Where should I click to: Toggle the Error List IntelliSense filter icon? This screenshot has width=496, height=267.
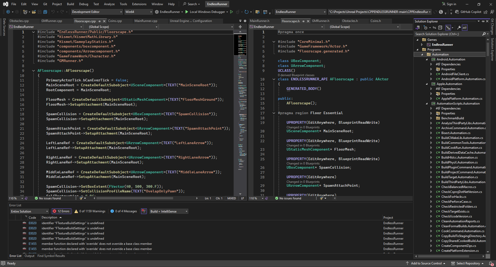[x=144, y=211]
